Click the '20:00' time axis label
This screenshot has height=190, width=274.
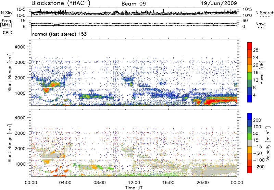(202, 183)
